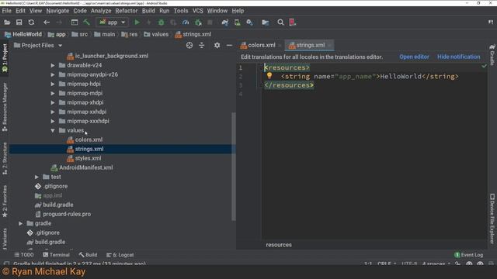Toggle the Device File Explorer side panel

tap(492, 219)
